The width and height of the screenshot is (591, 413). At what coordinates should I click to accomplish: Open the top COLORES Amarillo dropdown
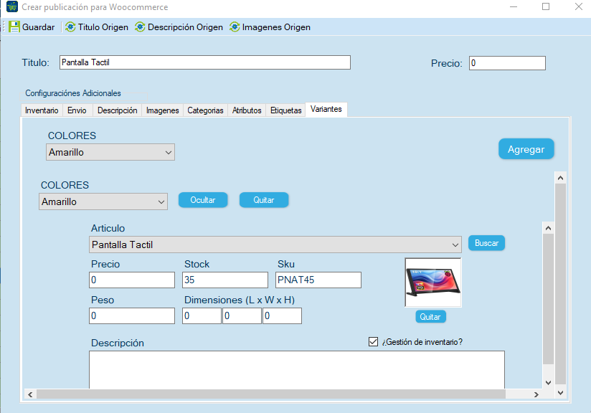[x=110, y=152]
